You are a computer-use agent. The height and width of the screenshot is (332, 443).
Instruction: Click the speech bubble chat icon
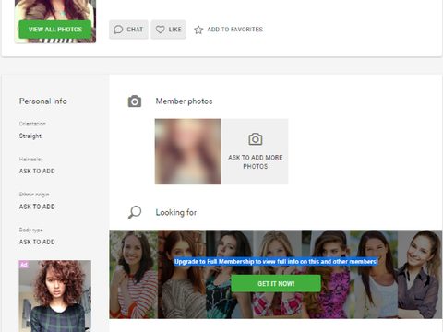tap(118, 30)
